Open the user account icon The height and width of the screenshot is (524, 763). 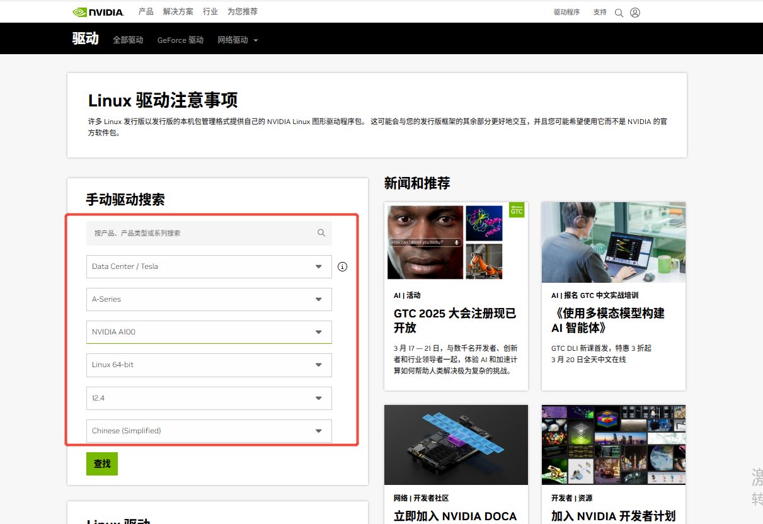pos(635,13)
